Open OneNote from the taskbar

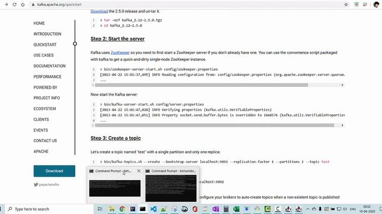point(215,209)
